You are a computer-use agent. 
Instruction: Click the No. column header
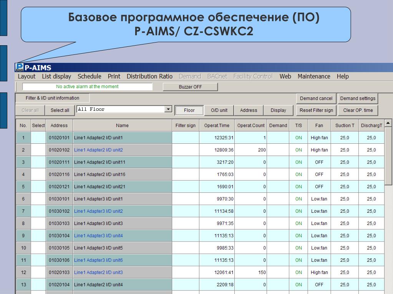23,125
